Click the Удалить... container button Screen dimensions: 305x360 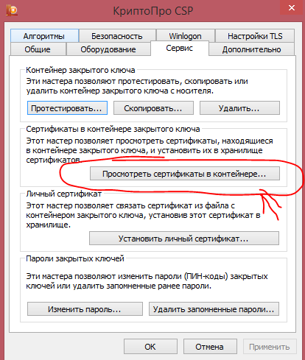point(239,108)
